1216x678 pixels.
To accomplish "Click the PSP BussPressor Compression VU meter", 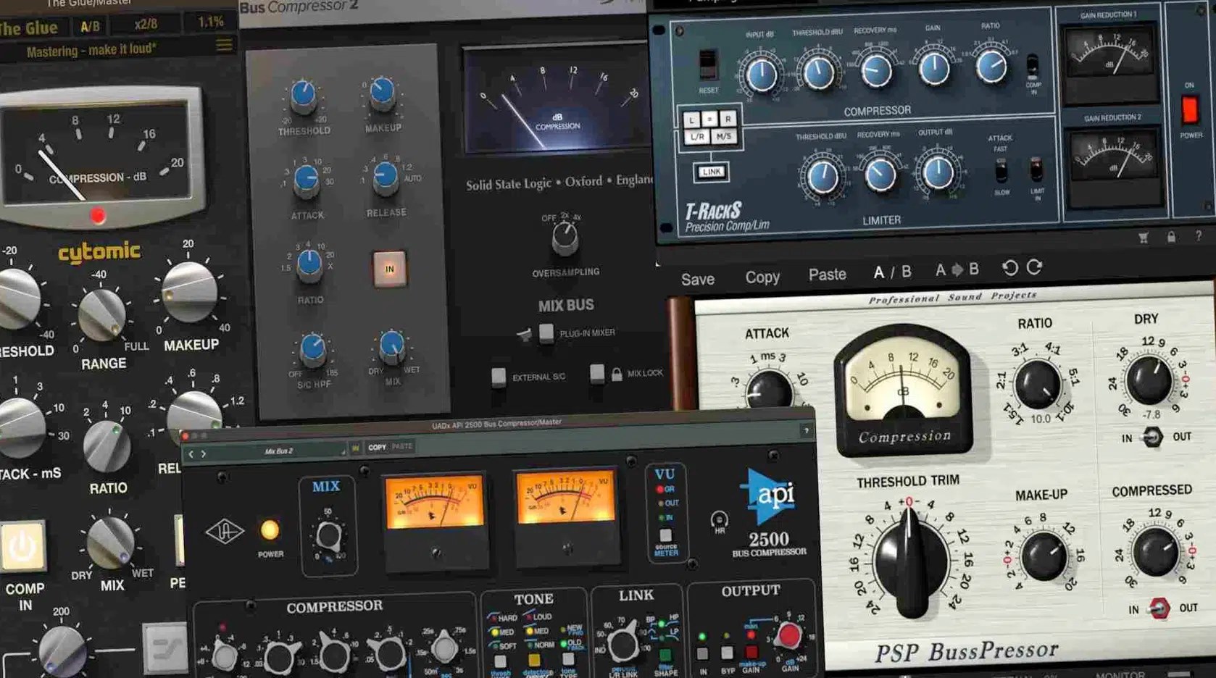I will click(x=903, y=391).
